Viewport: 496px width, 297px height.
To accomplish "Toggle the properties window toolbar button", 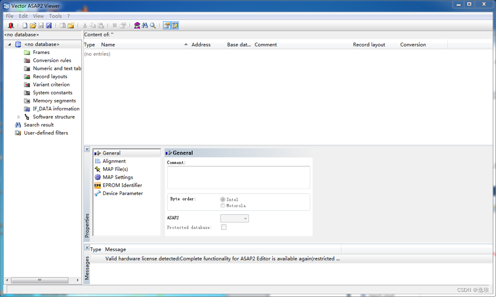I will pos(167,26).
